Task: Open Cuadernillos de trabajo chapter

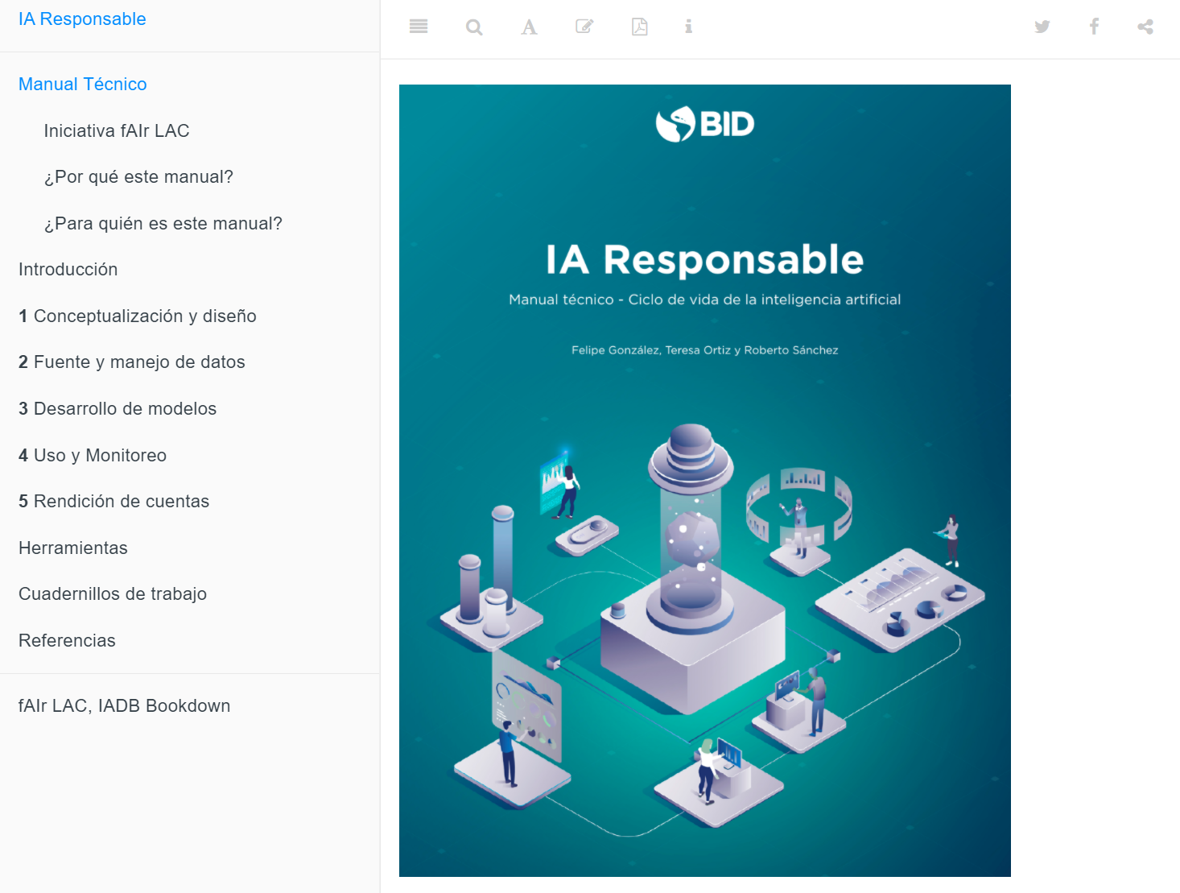Action: tap(113, 594)
